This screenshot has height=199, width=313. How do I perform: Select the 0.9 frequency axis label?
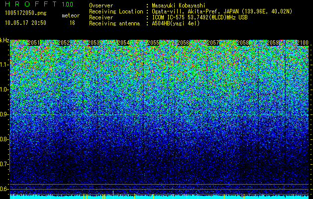click(4, 114)
